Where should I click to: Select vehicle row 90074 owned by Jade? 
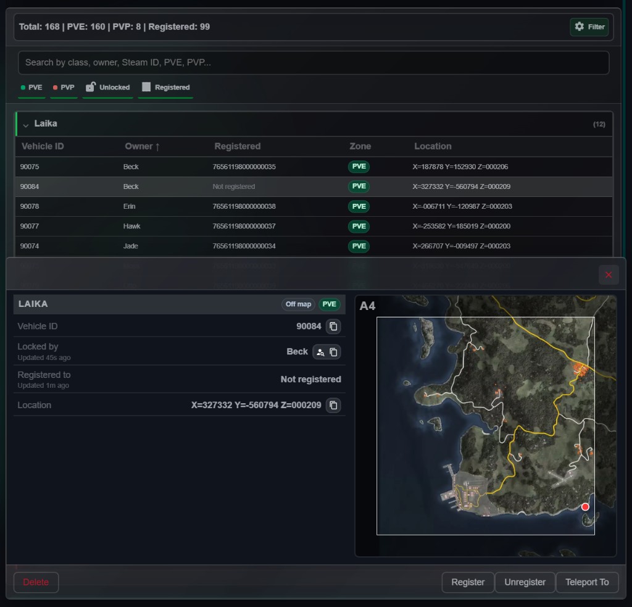point(314,246)
